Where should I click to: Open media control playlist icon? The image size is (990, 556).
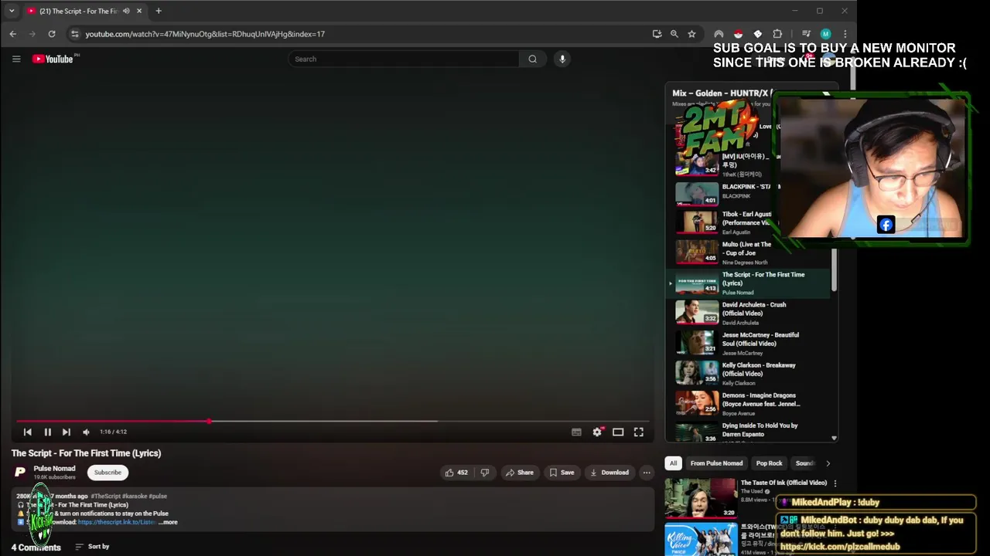pyautogui.click(x=806, y=34)
